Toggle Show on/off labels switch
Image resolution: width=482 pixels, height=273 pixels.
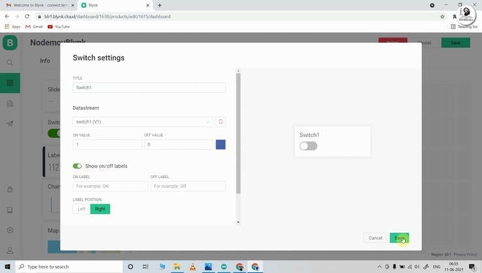coord(77,166)
